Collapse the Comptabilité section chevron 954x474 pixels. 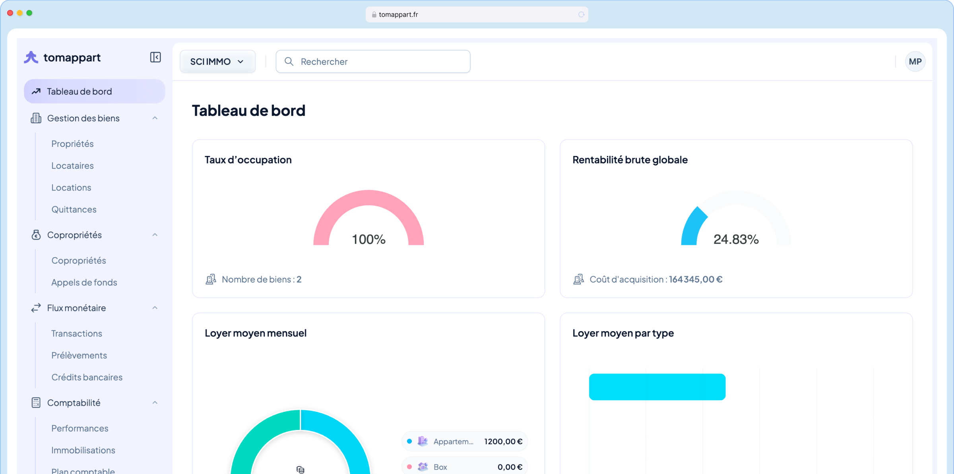tap(155, 403)
